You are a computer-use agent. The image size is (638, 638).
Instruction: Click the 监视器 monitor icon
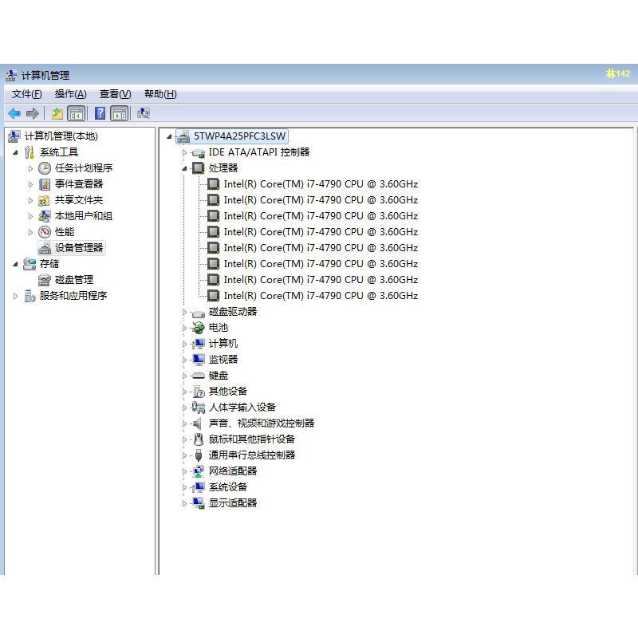tap(198, 360)
